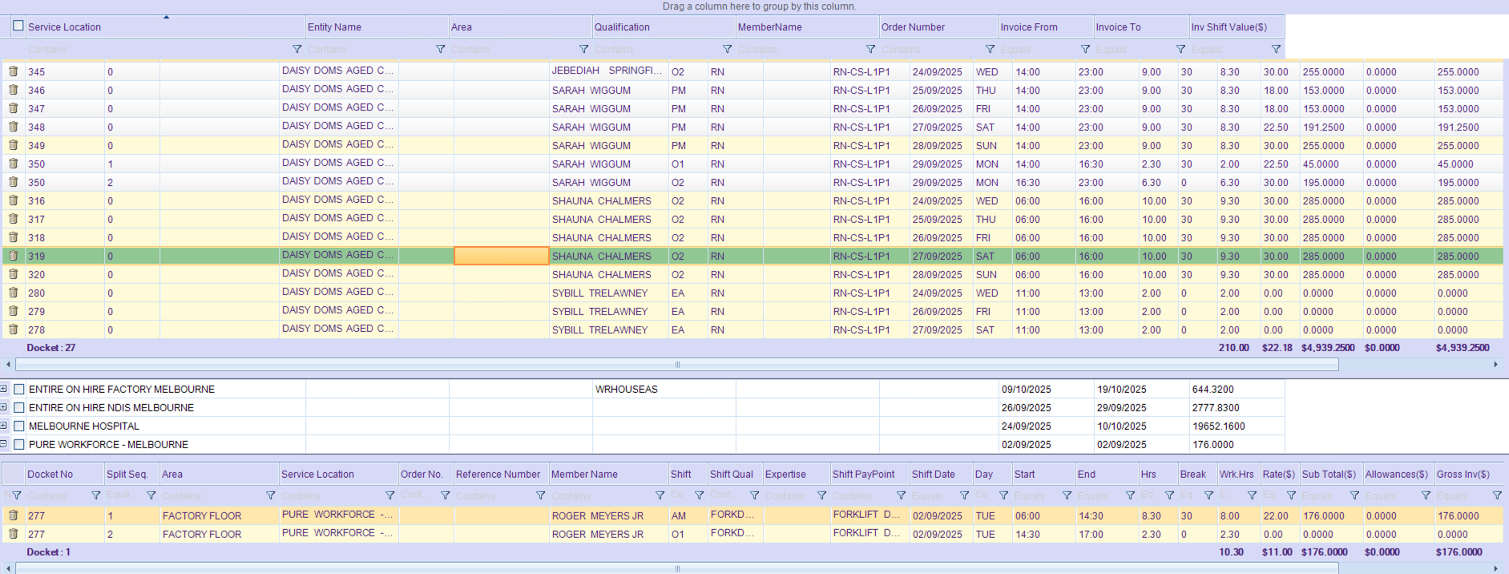Viewport: 1509px width, 574px height.
Task: Click the trash icon beside docket 278
Action: [x=14, y=329]
